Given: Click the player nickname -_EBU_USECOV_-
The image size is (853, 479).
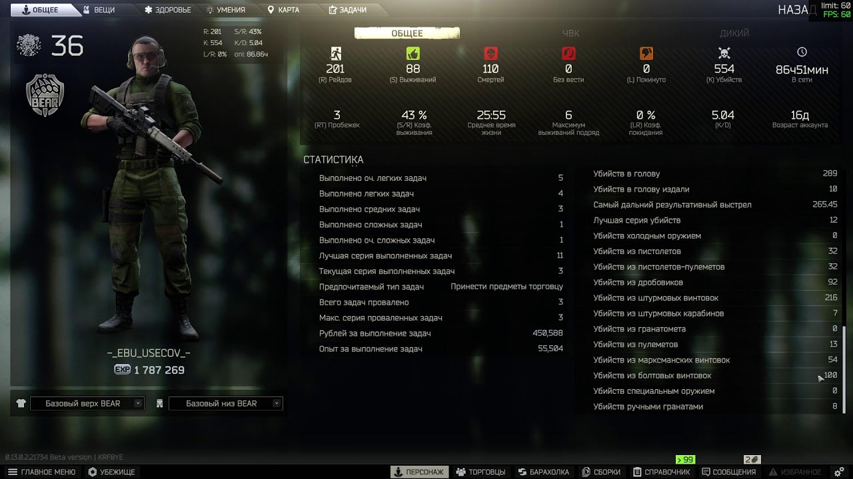Looking at the screenshot, I should coord(149,353).
